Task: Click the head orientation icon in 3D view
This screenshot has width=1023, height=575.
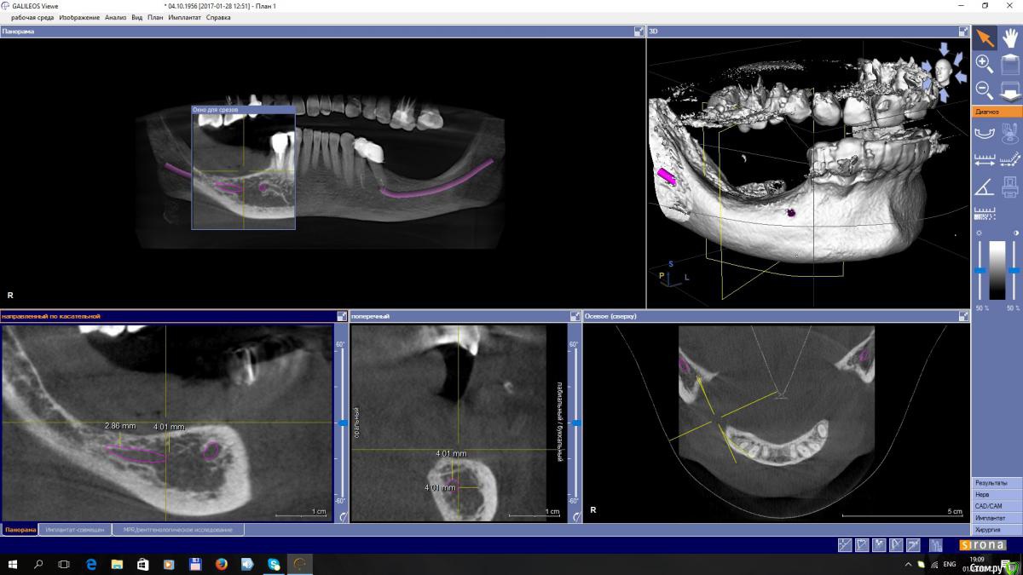Action: tap(942, 70)
